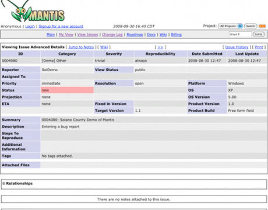Click Product Version value 1.0
The image size is (268, 210).
pos(231,104)
